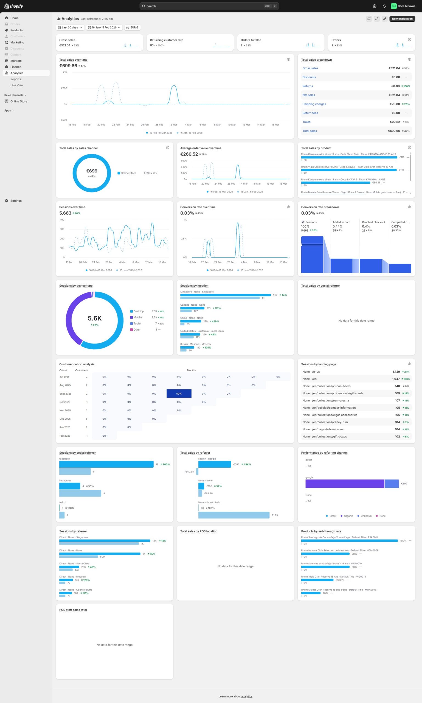Click the Shopify logo
Image resolution: width=422 pixels, height=703 pixels.
tap(14, 6)
